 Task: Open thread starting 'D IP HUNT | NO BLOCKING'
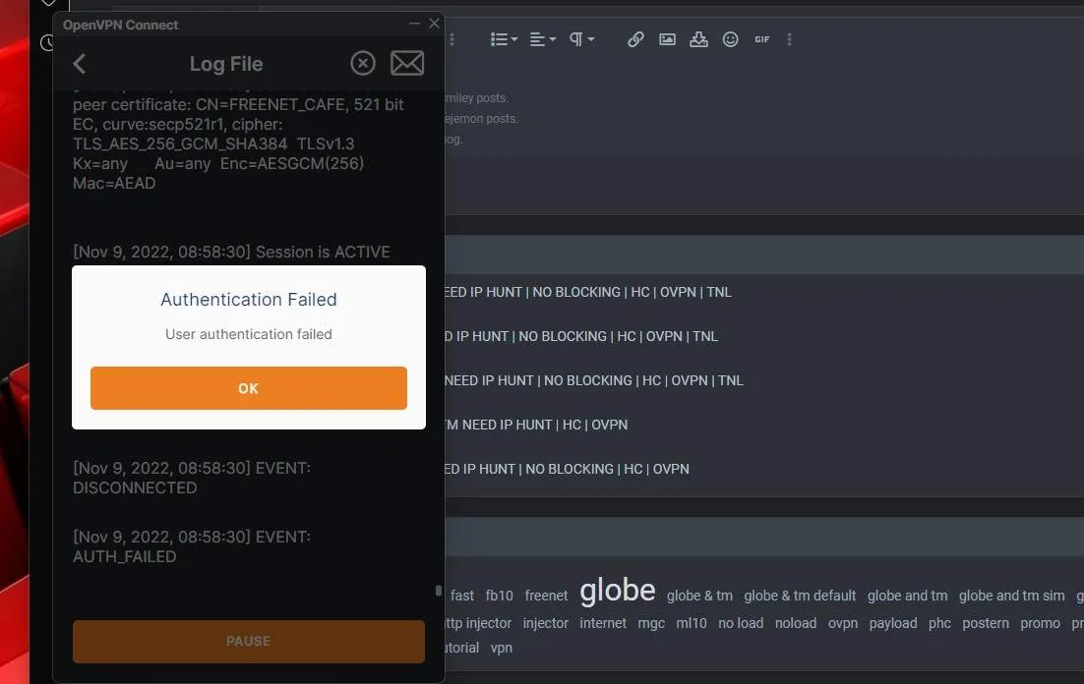(580, 336)
